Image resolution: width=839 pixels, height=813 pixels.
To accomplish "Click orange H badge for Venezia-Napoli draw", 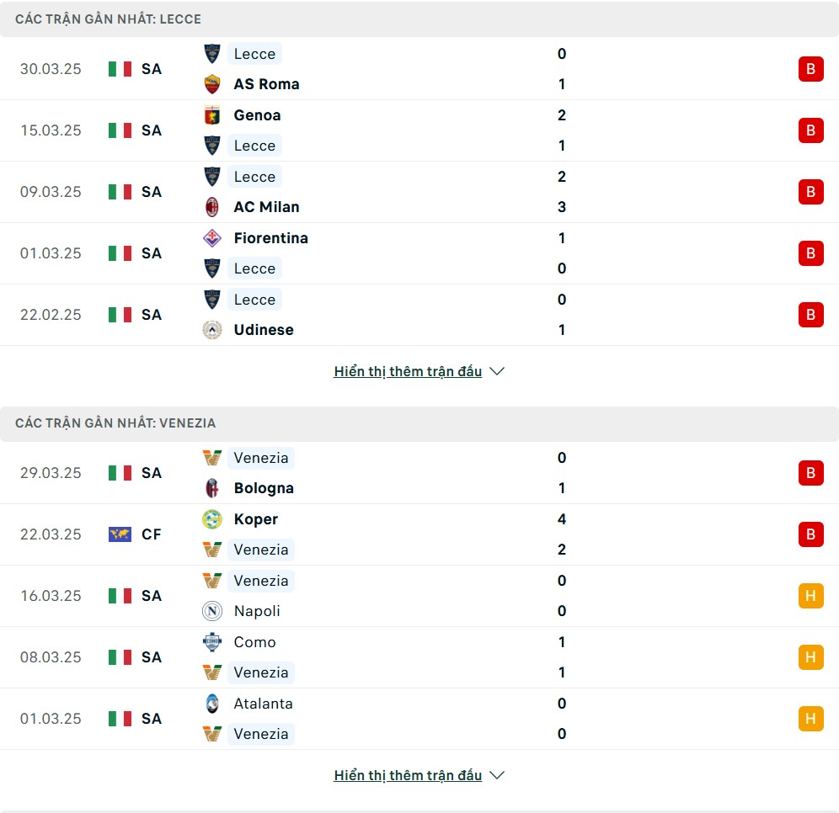I will pos(810,596).
